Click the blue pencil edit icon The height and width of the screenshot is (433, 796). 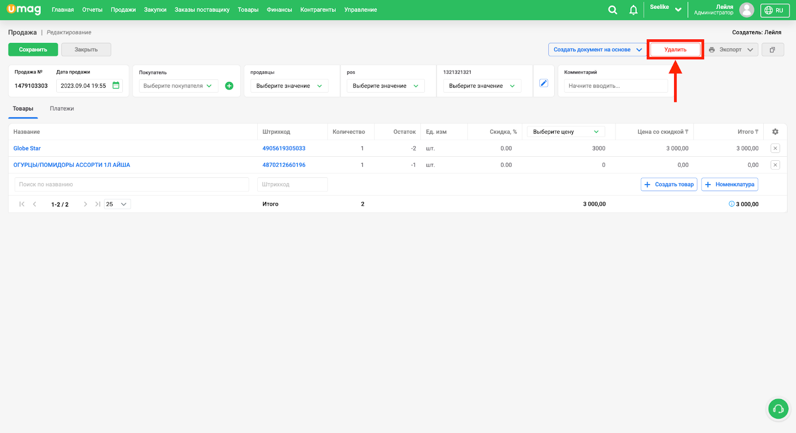tap(544, 83)
